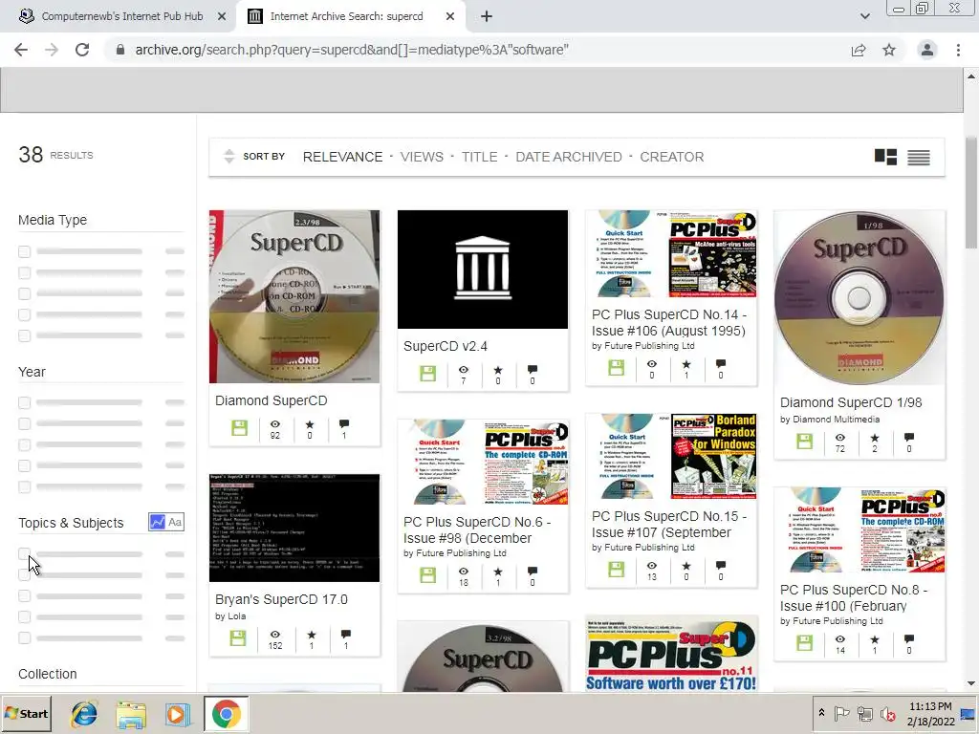The height and width of the screenshot is (734, 979).
Task: Click software floppy icon under SuperCD v2.4
Action: 427,374
